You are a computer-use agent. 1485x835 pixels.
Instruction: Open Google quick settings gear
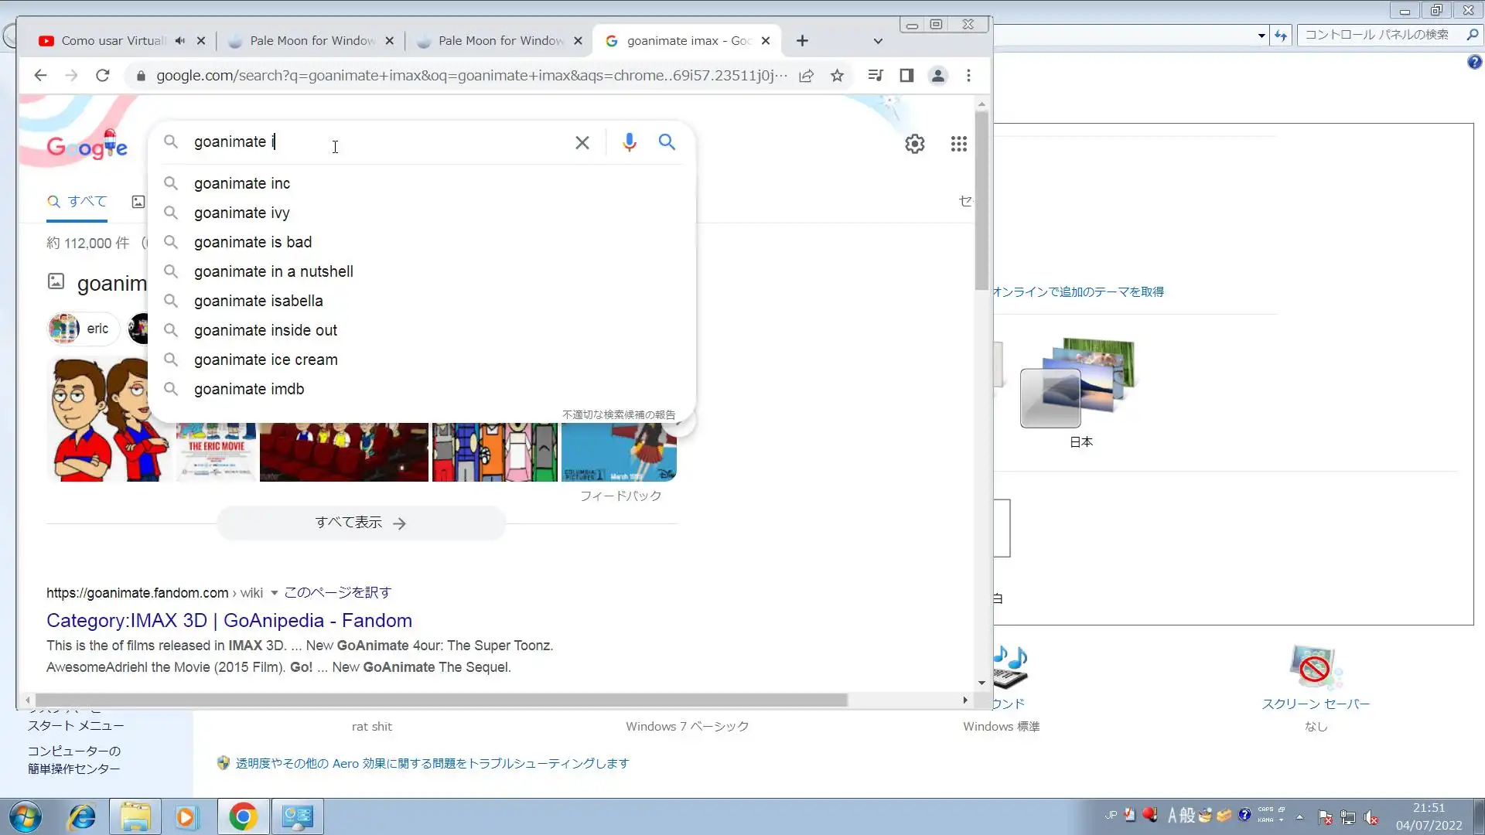[914, 144]
